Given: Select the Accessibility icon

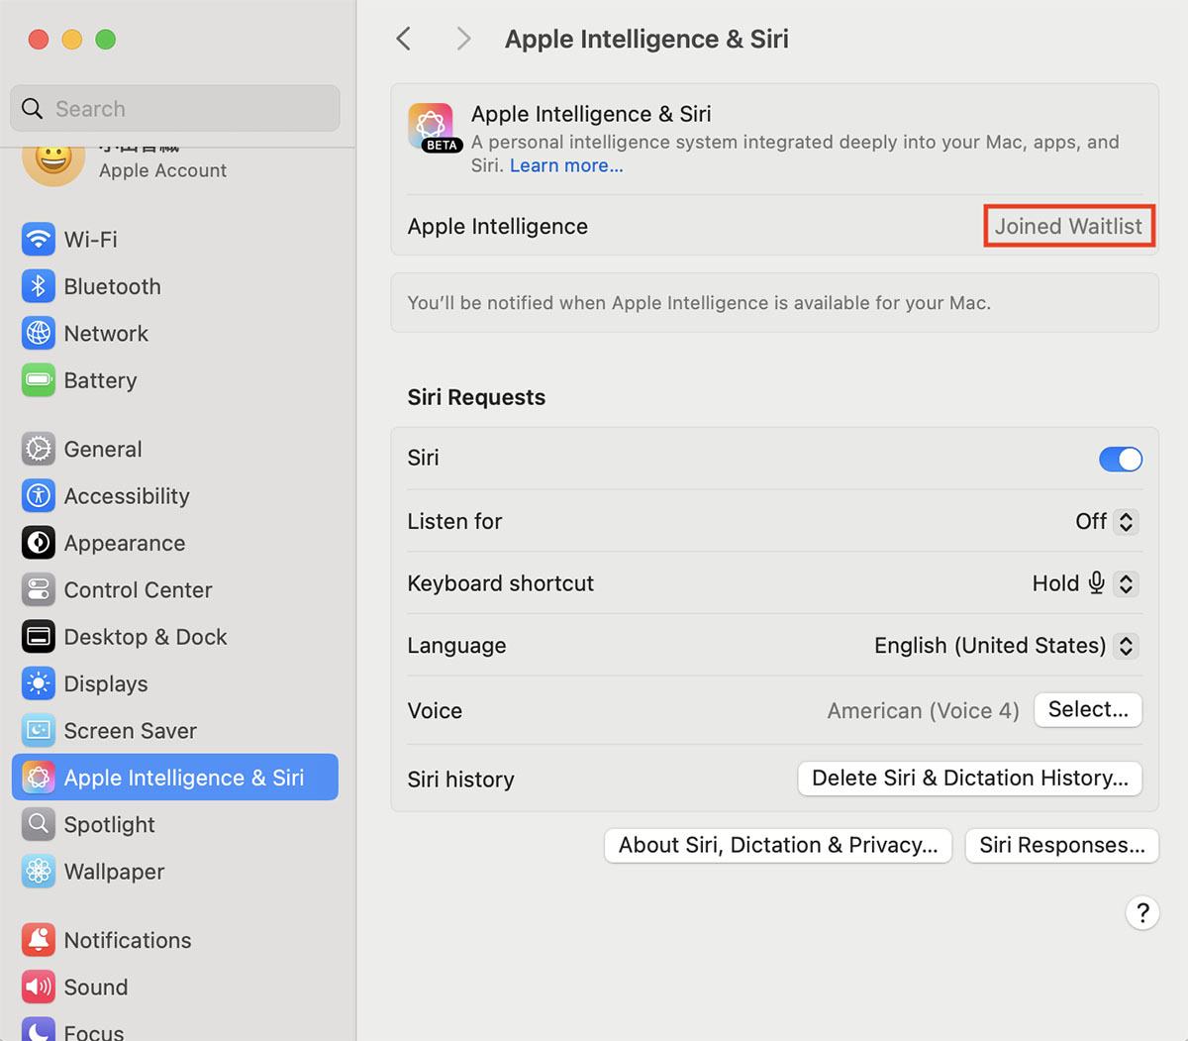Looking at the screenshot, I should [x=39, y=496].
